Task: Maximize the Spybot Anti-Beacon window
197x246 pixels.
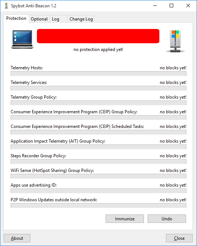Action: point(171,5)
